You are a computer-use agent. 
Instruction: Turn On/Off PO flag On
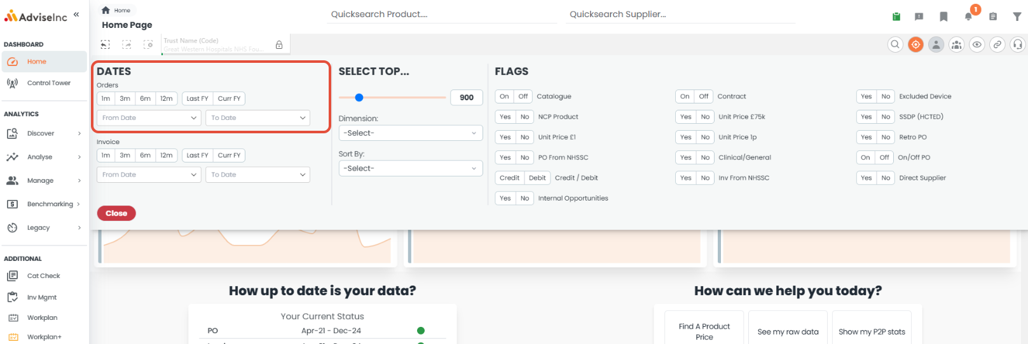pyautogui.click(x=865, y=157)
